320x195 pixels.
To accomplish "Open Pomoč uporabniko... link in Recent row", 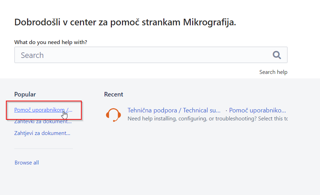I will click(x=257, y=110).
